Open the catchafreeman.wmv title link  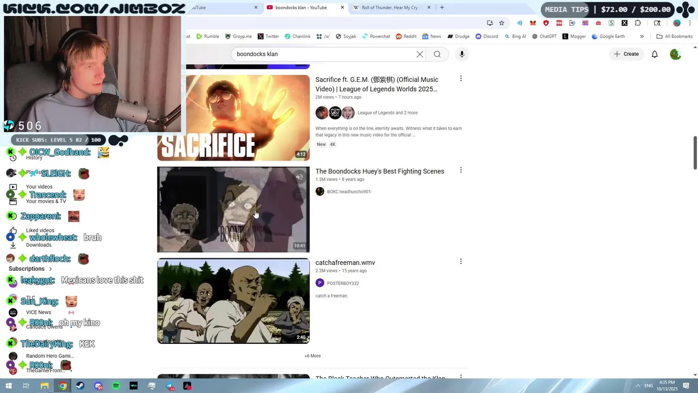345,263
